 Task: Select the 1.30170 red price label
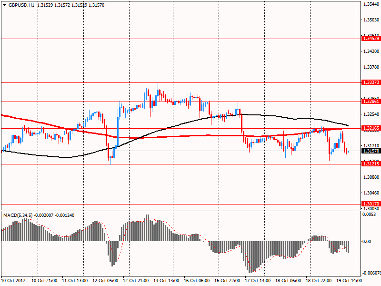click(371, 204)
